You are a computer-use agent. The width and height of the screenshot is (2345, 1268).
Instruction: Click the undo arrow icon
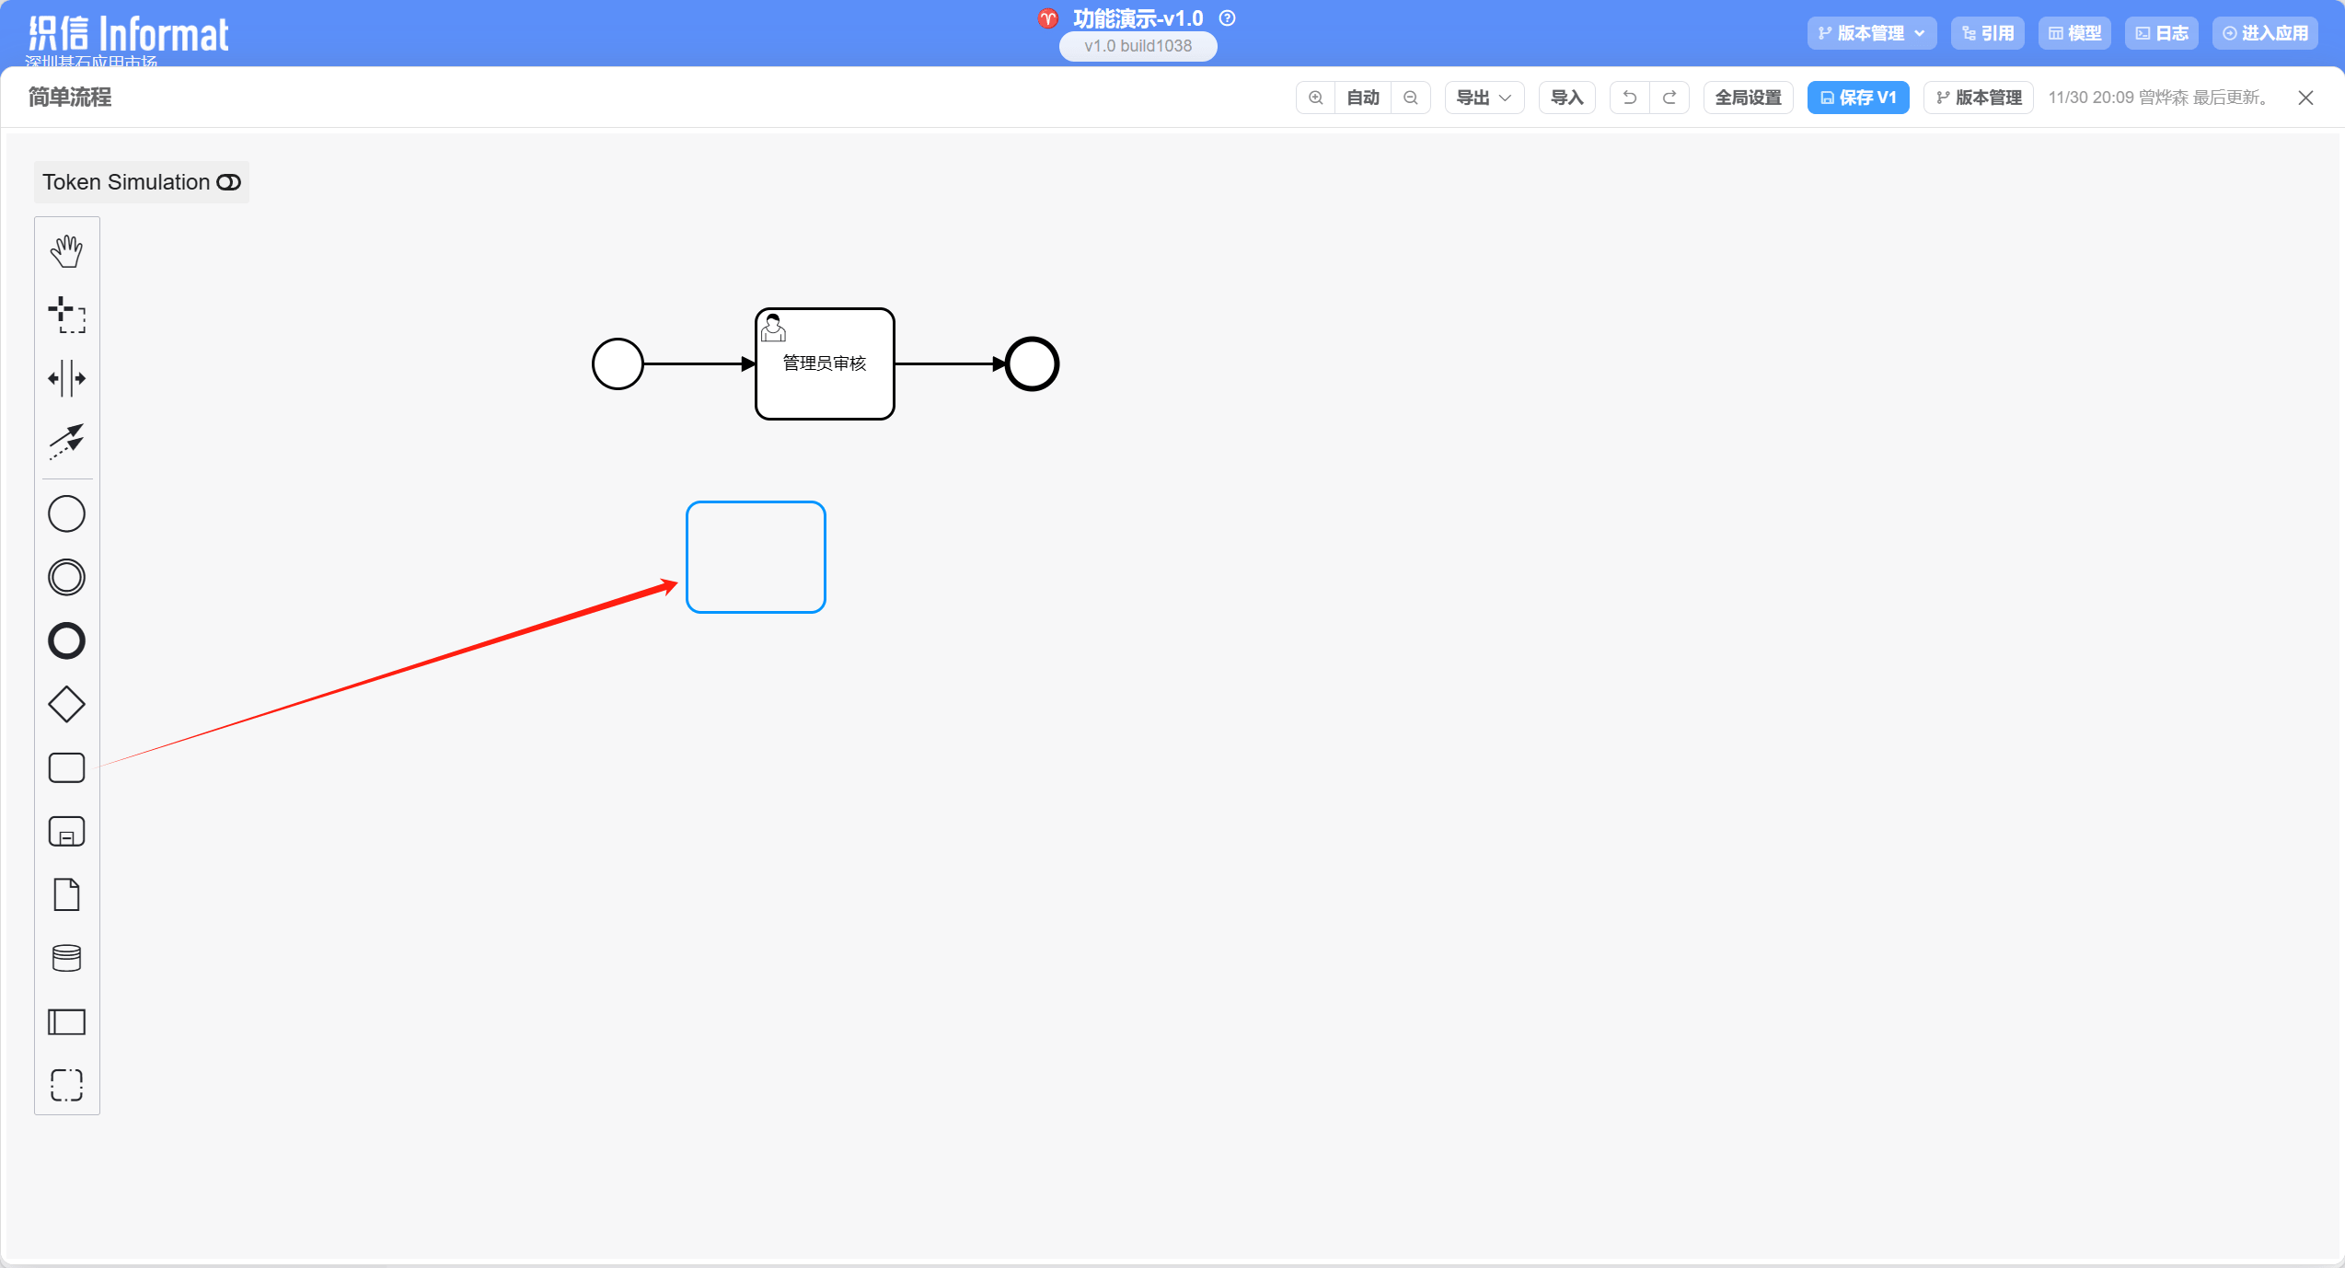coord(1629,98)
